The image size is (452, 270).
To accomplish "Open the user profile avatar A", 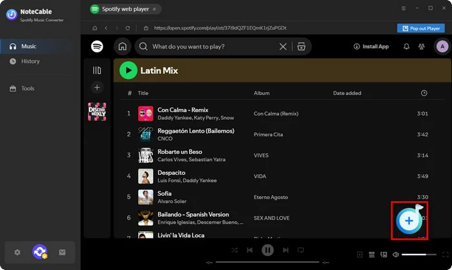I will [442, 46].
